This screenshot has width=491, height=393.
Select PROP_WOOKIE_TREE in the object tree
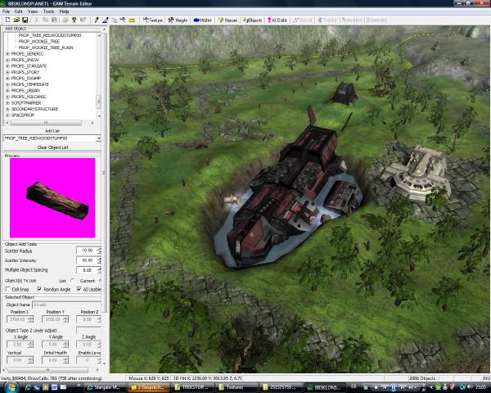click(38, 42)
